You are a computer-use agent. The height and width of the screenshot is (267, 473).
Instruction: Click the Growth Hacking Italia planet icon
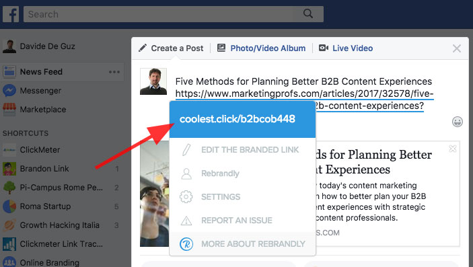(x=9, y=225)
